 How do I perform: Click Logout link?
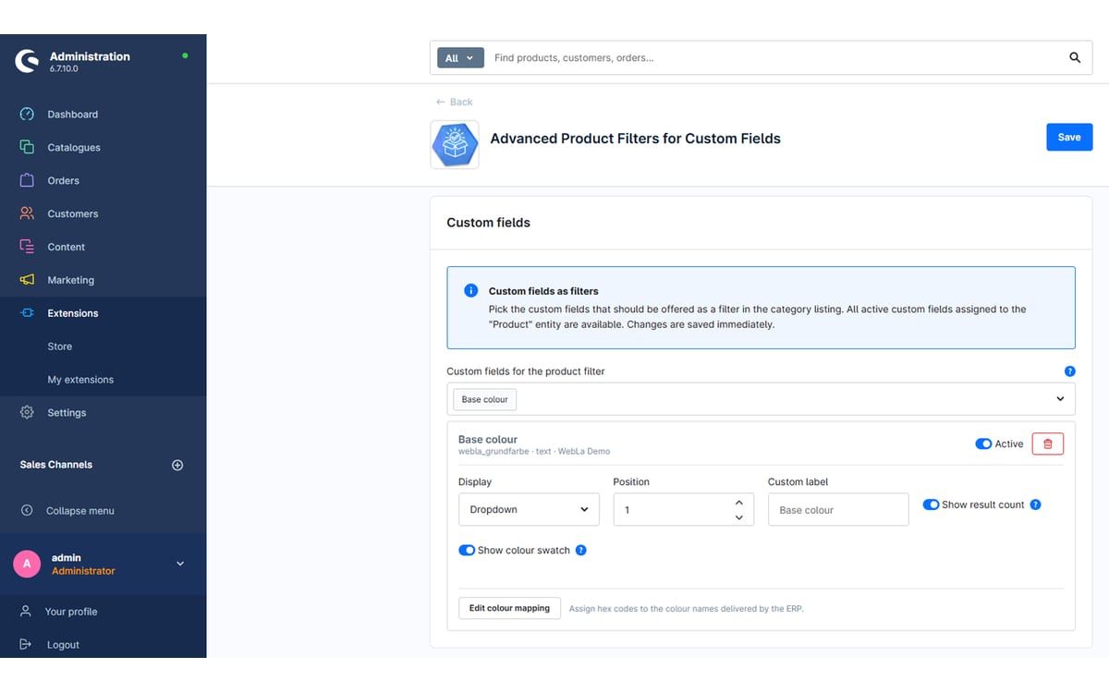click(x=63, y=645)
